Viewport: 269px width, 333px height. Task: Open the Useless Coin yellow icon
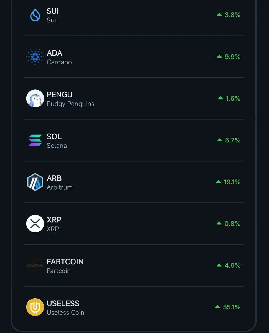point(35,307)
